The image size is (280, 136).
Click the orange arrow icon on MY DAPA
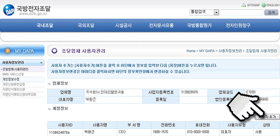coord(8,51)
